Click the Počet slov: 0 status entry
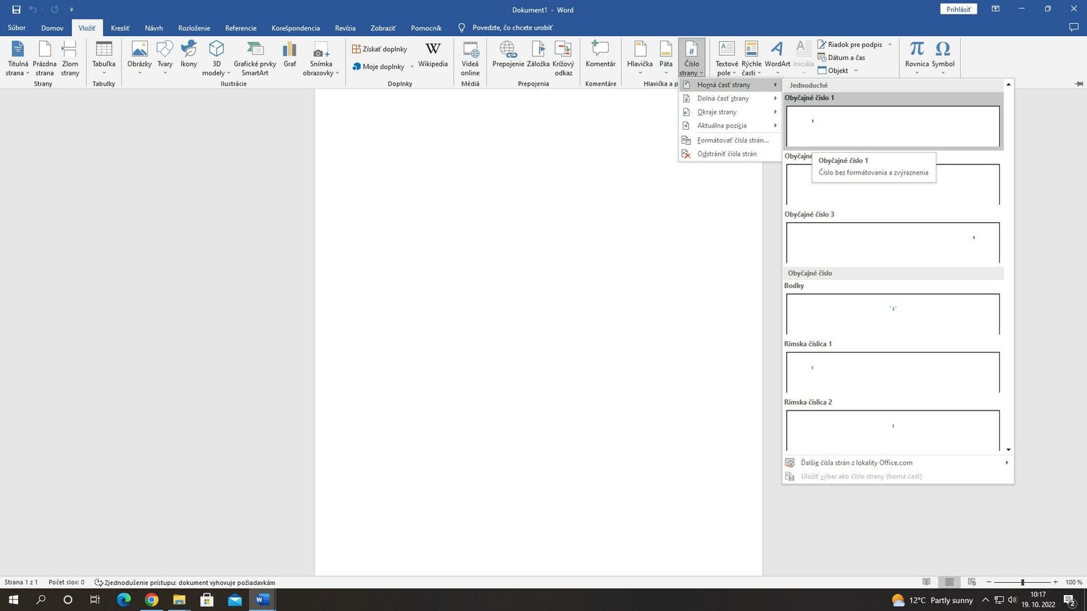The height and width of the screenshot is (611, 1087). 67,582
